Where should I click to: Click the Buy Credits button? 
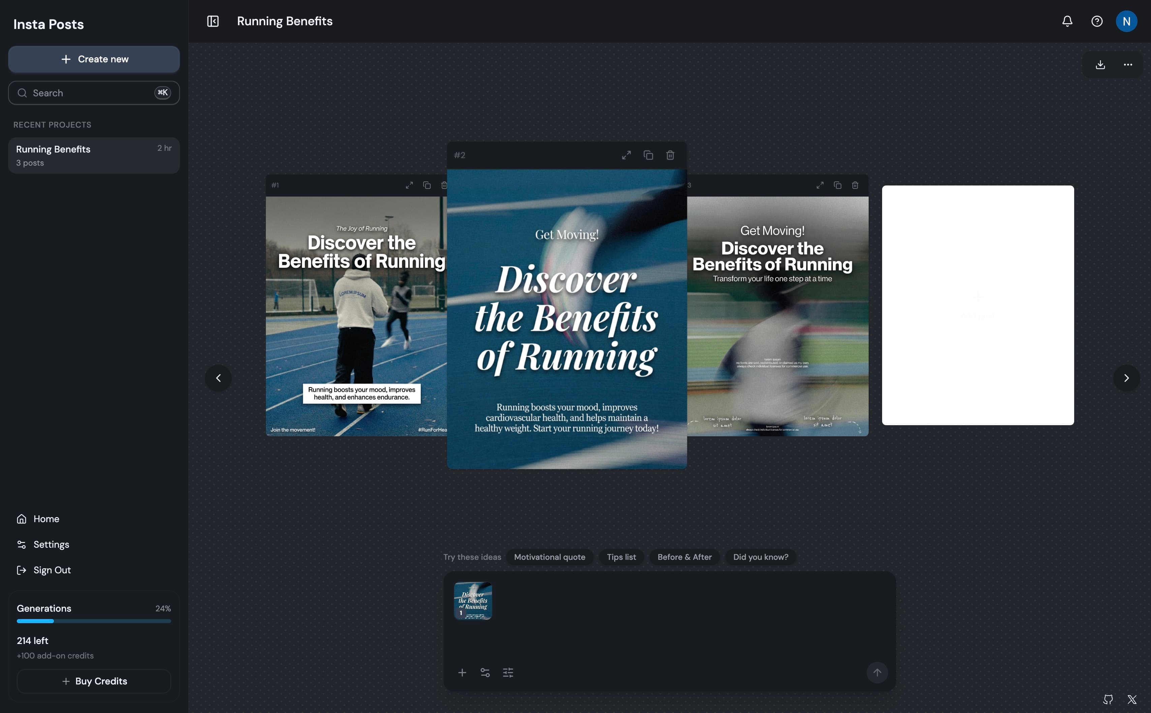(x=94, y=681)
